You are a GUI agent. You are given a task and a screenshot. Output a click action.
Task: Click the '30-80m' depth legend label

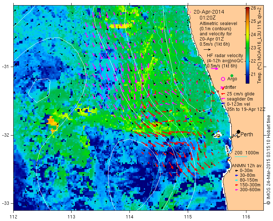coord(248,175)
